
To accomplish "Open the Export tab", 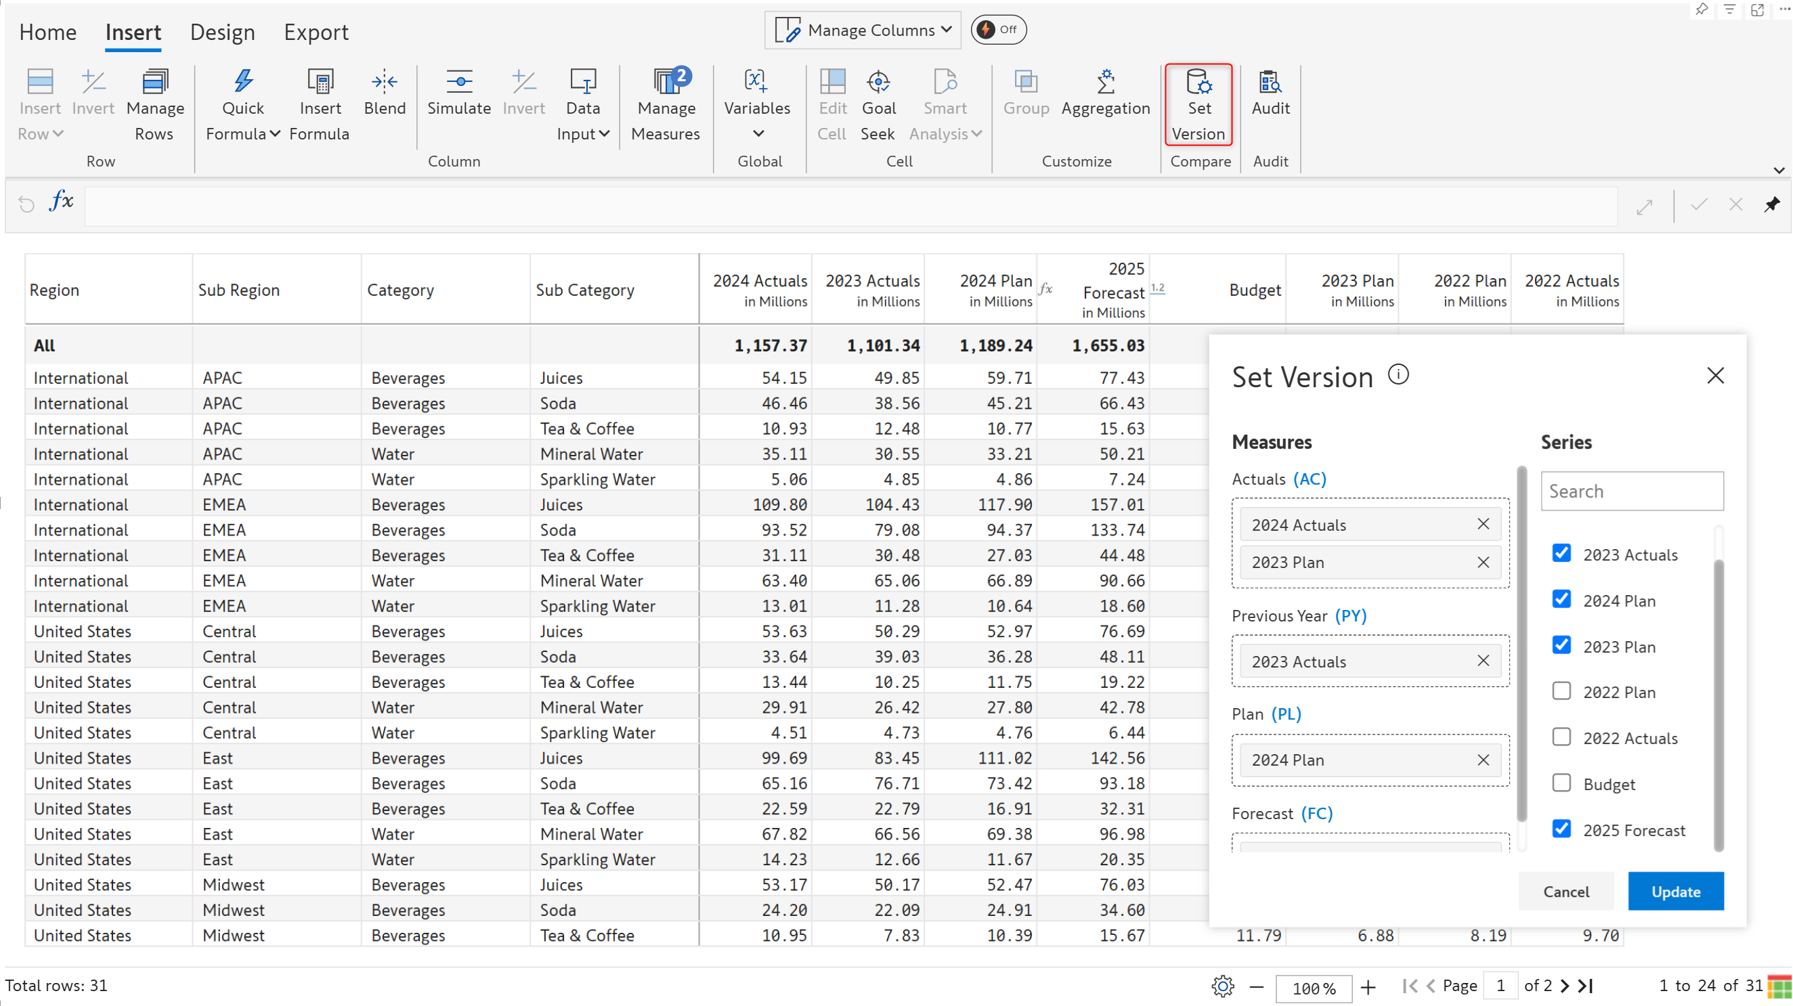I will [x=316, y=32].
